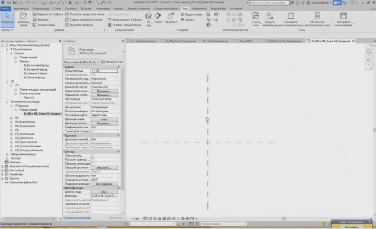Click the Фрагмент callout tool
Viewport: 376px width, 229px height.
(x=171, y=18)
